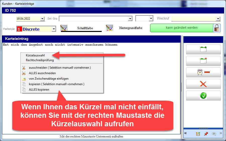Toggle the padlock lock icon
Viewport: 226px width, 141px height.
[217, 28]
